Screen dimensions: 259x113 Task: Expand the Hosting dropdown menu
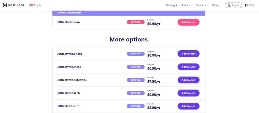[x=172, y=5]
